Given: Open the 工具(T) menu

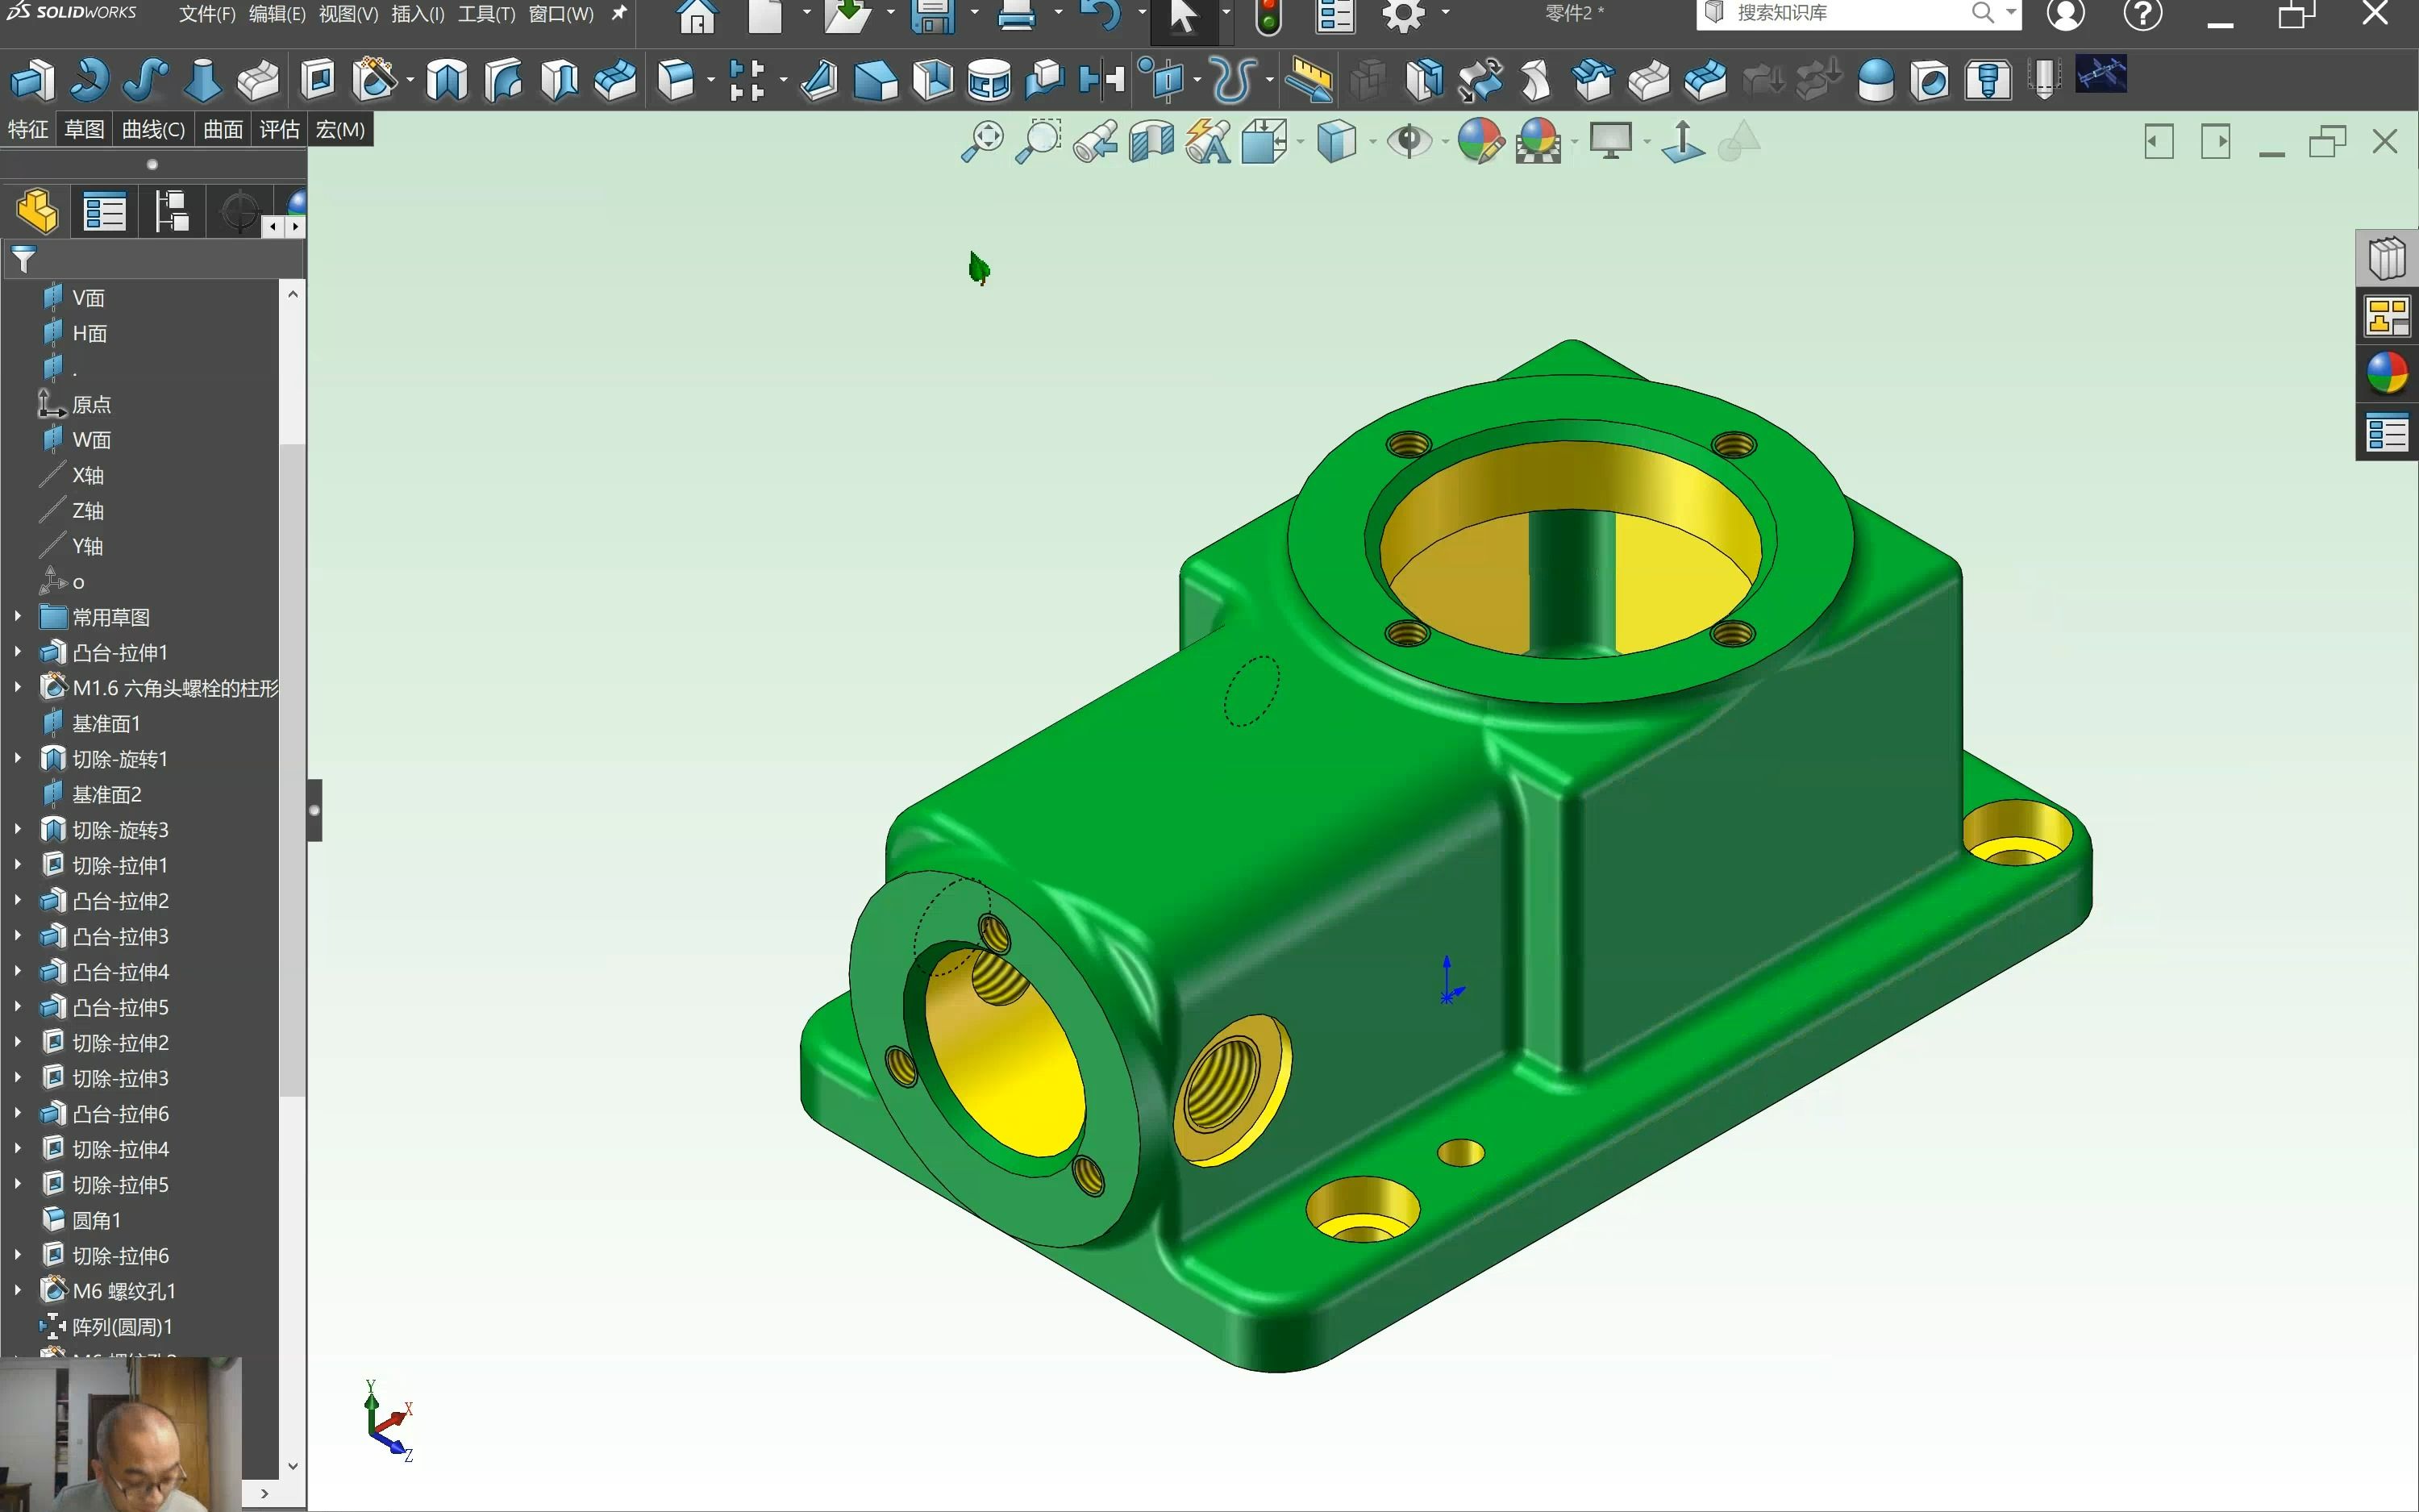Looking at the screenshot, I should pos(487,14).
